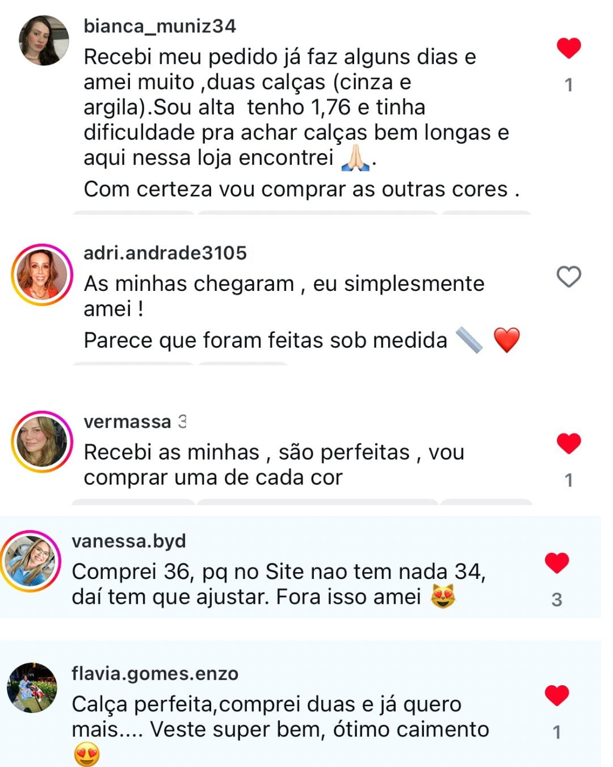Tap flavia.gomes.enzo username
The width and height of the screenshot is (613, 767).
click(154, 673)
